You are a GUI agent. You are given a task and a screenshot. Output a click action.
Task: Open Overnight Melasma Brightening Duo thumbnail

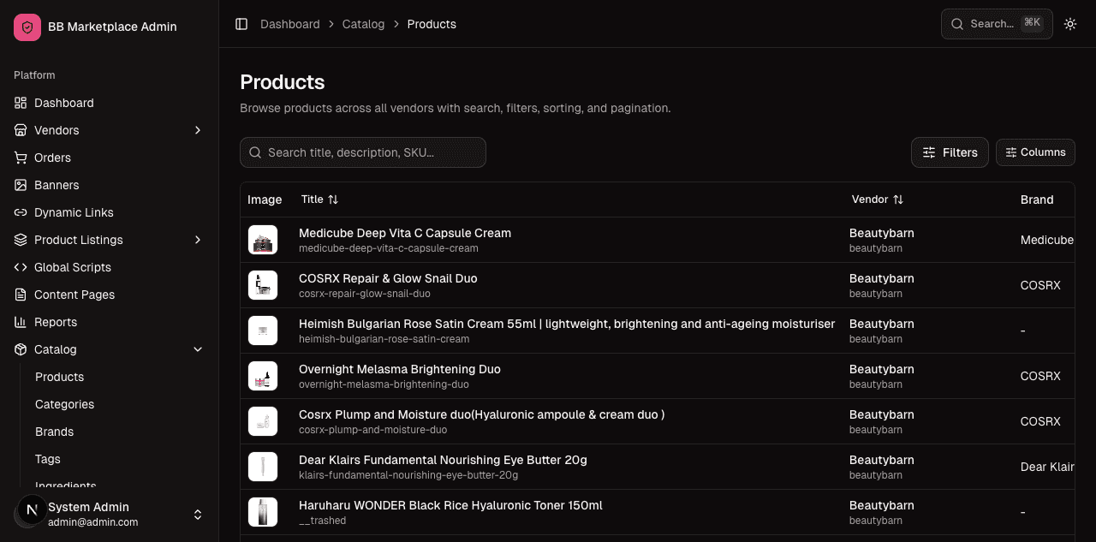(x=263, y=376)
